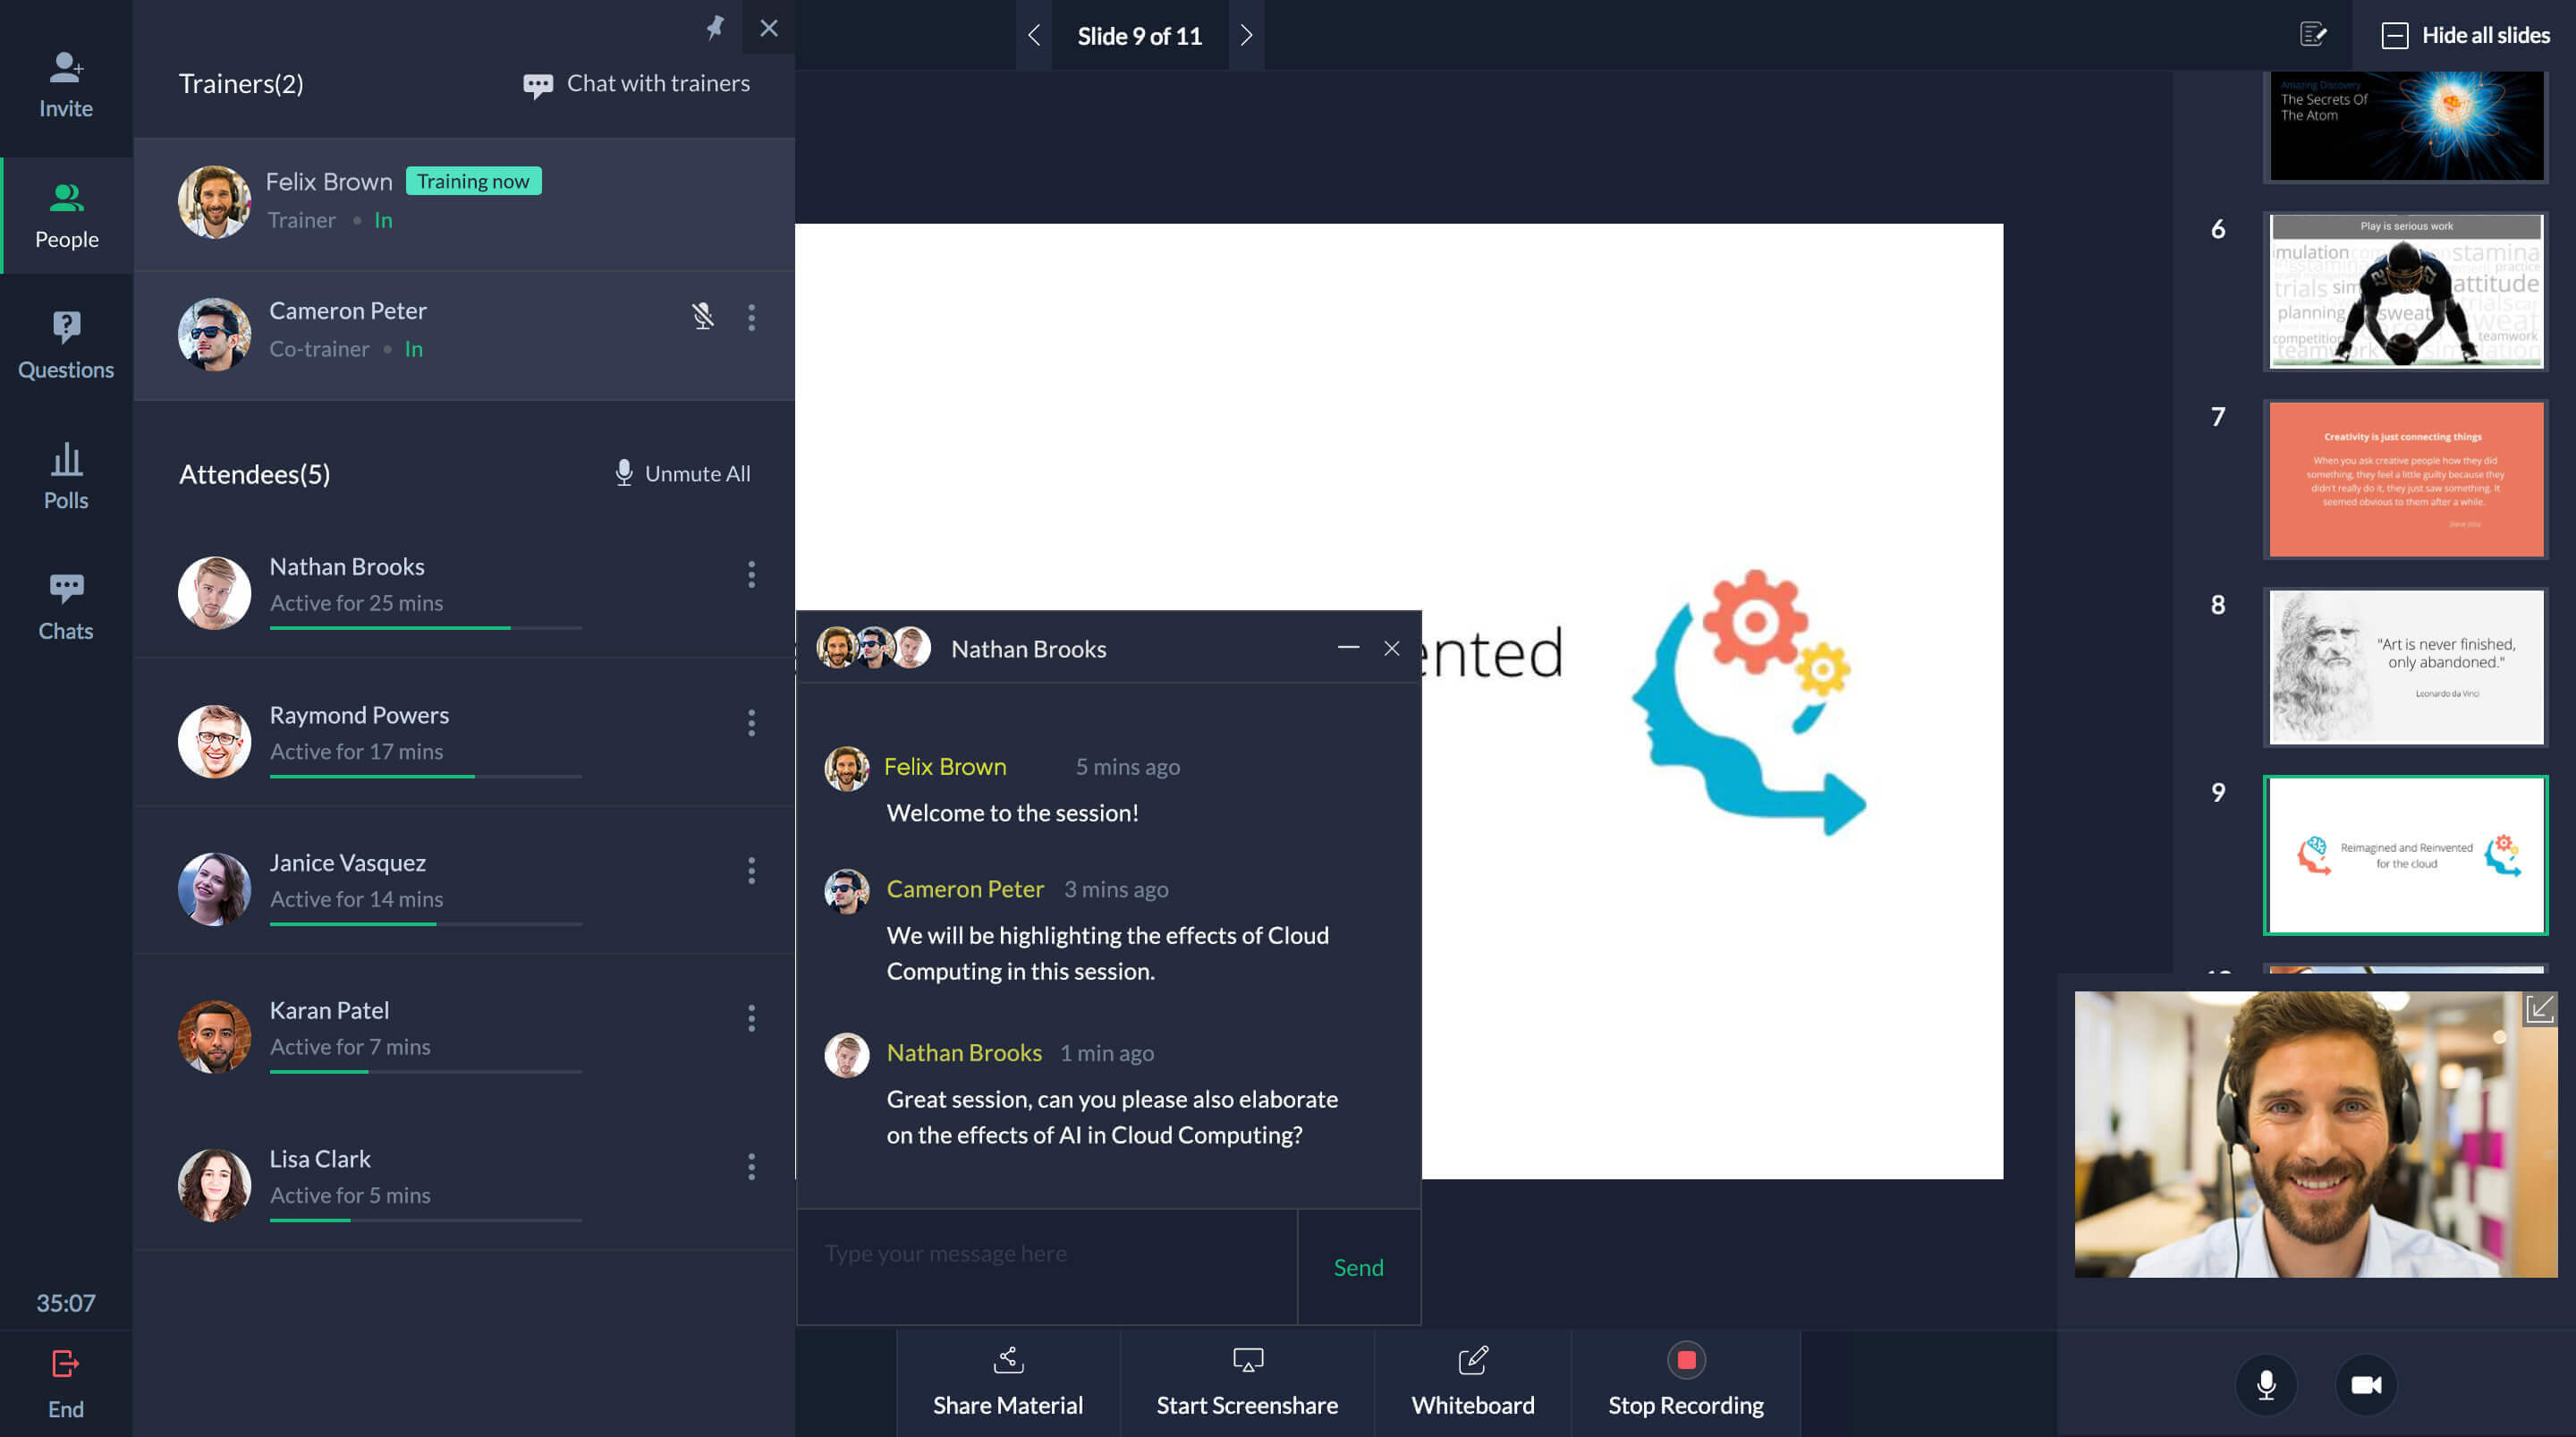2576x1437 pixels.
Task: Expand options for Lisa Clark attendee
Action: coord(751,1166)
